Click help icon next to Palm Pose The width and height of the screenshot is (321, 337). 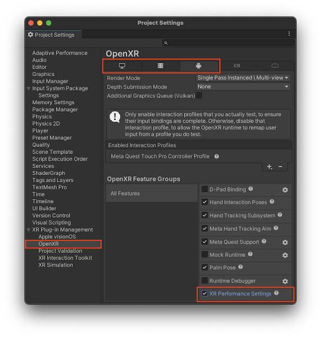click(240, 267)
